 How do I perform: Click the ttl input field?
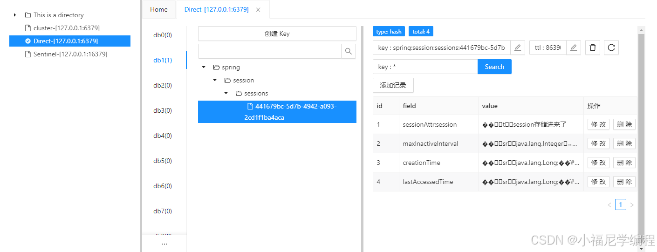(548, 48)
